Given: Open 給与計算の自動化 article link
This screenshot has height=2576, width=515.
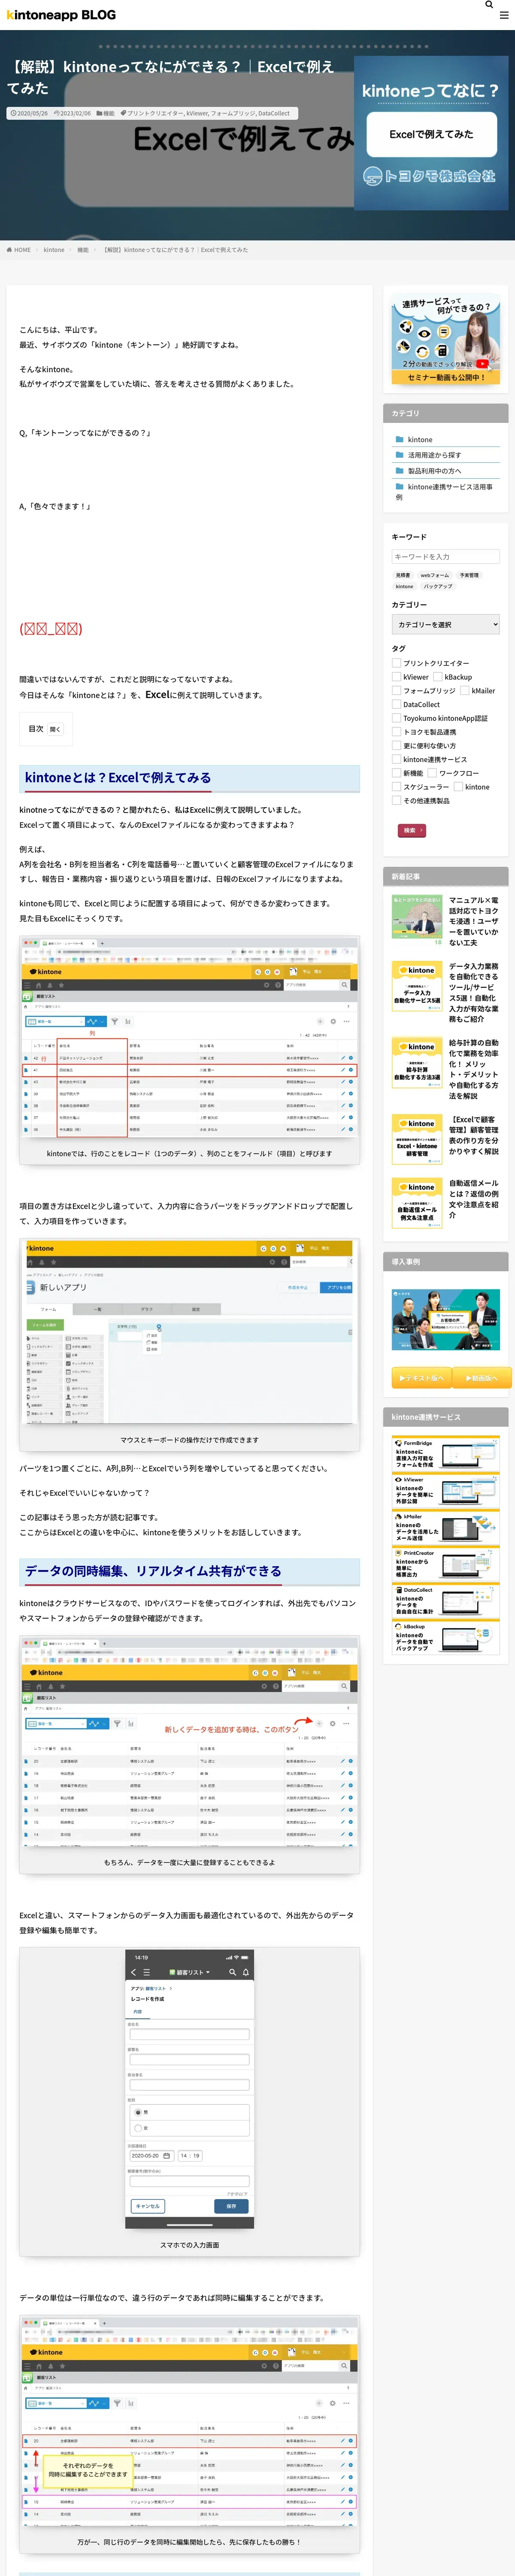Looking at the screenshot, I should tap(473, 1069).
